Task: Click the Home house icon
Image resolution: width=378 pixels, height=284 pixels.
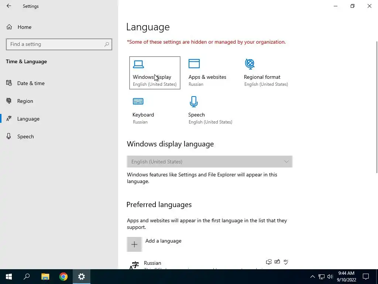Action: pos(9,27)
